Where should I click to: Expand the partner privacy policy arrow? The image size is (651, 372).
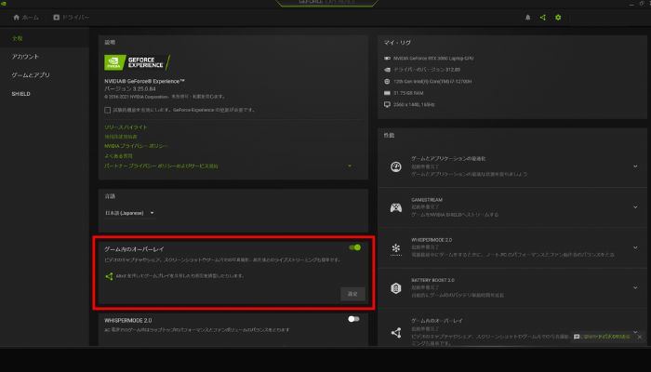point(350,166)
